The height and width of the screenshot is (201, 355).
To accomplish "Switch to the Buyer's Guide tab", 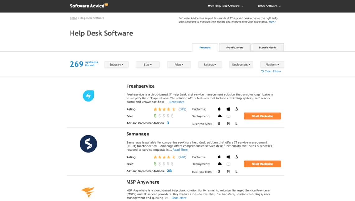I will pyautogui.click(x=268, y=48).
